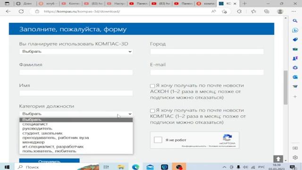Open the notification center icon

[293, 167]
